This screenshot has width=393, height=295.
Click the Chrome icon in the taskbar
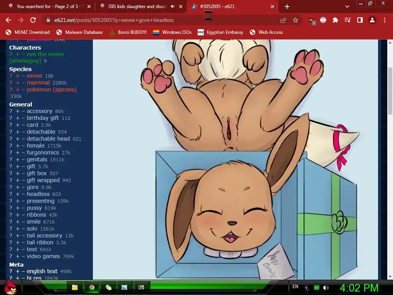pyautogui.click(x=92, y=287)
